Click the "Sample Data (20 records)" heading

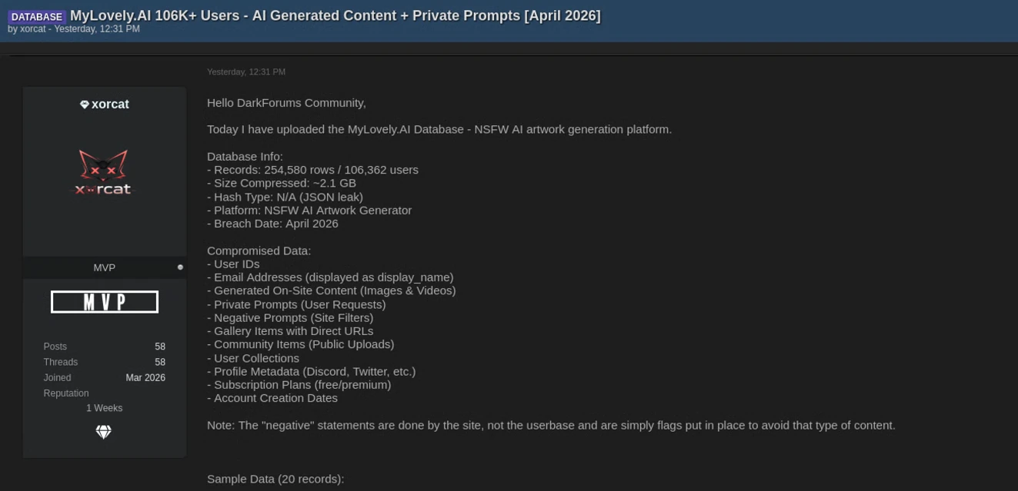point(275,479)
